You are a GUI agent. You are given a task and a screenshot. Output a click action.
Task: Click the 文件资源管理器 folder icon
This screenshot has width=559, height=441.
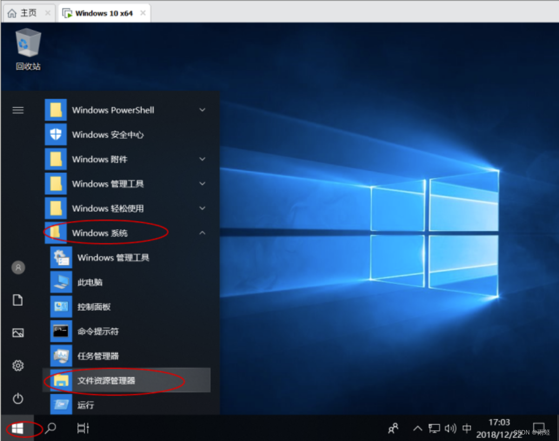point(61,380)
